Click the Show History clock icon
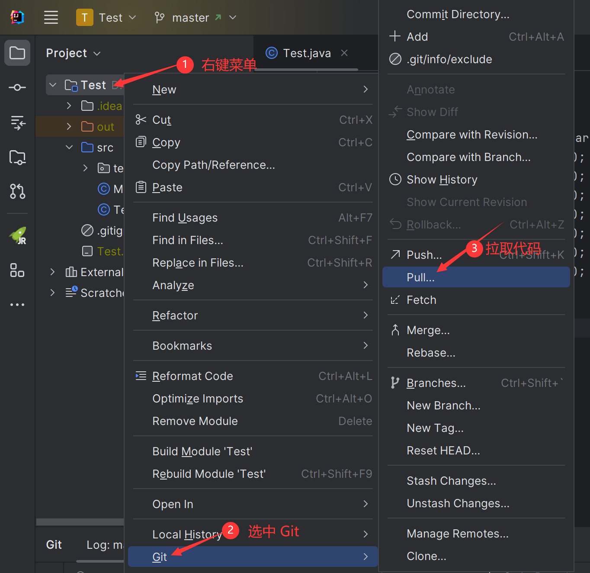 (x=395, y=179)
